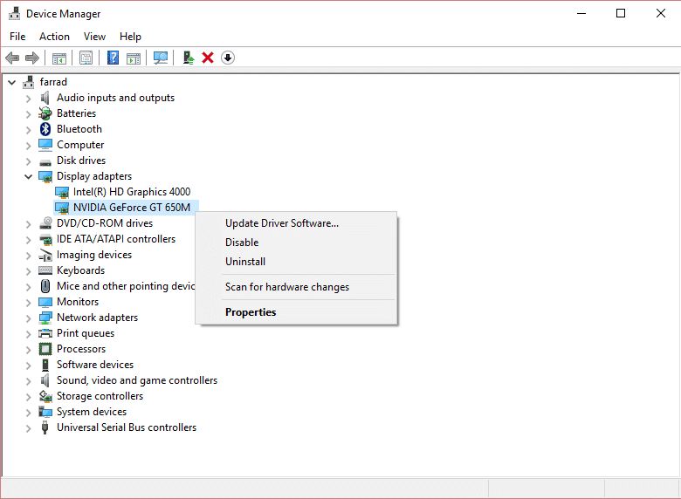Select Uninstall in the context menu
681x499 pixels.
(x=245, y=262)
